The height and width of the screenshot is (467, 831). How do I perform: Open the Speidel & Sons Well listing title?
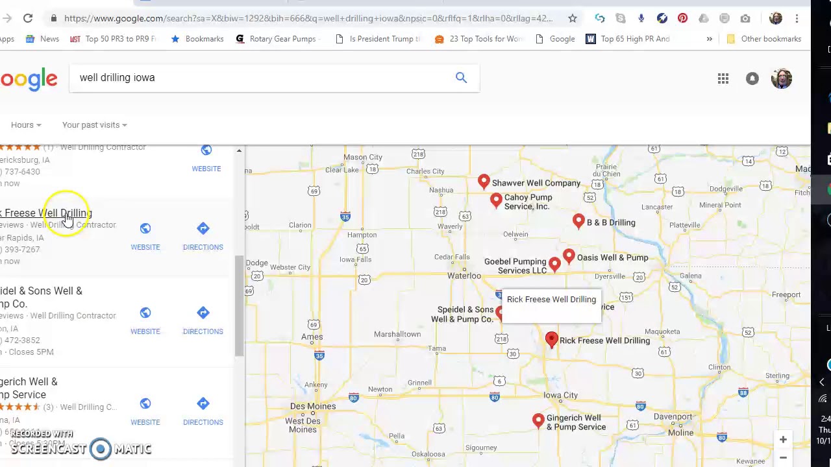41,297
